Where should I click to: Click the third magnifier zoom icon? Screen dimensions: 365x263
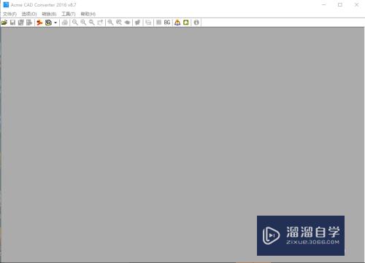tap(91, 23)
